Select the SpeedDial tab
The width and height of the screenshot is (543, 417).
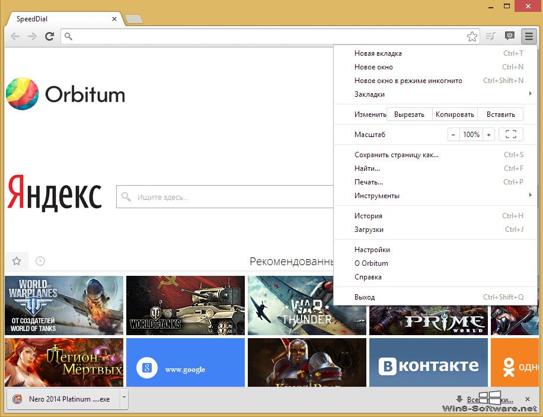coord(65,19)
